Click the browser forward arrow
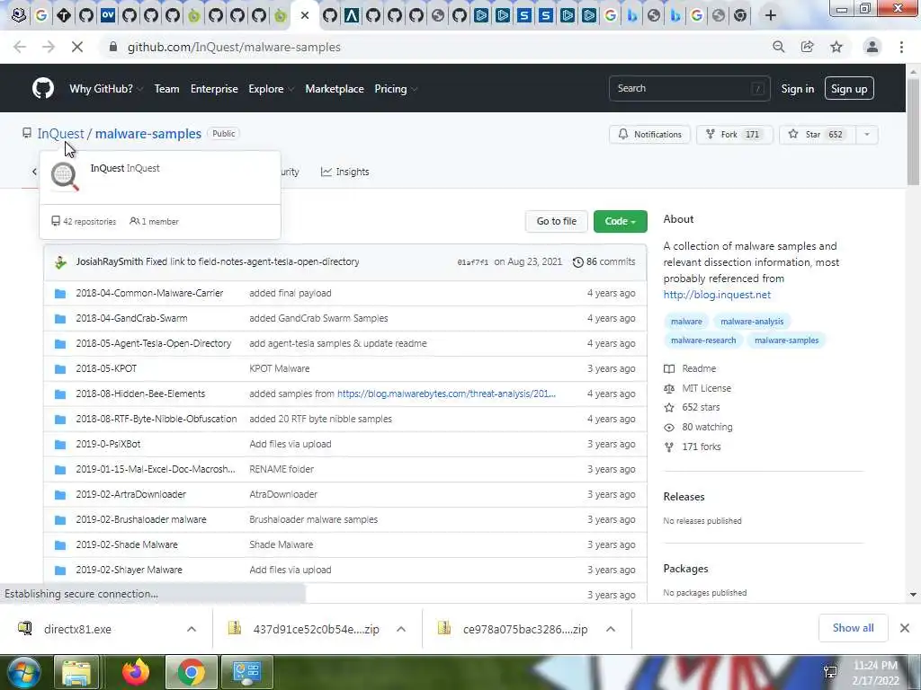 coord(49,47)
